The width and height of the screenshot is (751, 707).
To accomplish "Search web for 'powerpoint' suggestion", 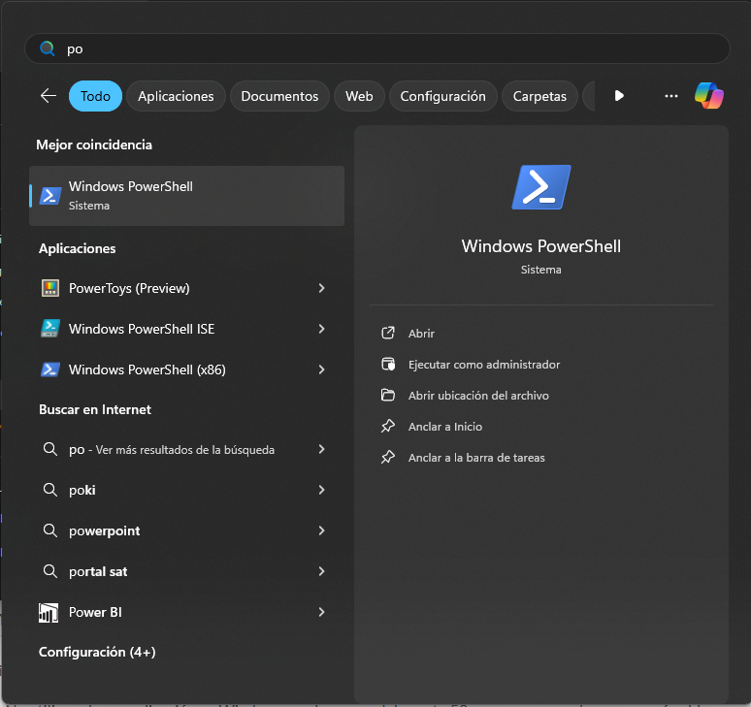I will coord(187,530).
